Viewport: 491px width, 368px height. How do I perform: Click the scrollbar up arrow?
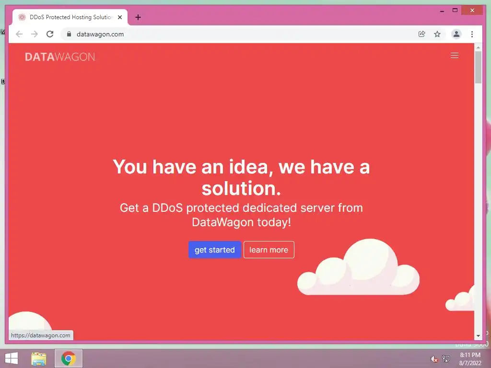pos(478,47)
